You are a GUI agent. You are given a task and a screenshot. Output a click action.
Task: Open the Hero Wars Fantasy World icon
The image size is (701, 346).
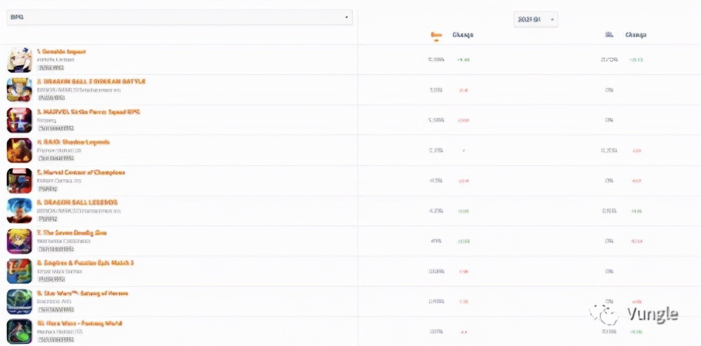click(20, 332)
